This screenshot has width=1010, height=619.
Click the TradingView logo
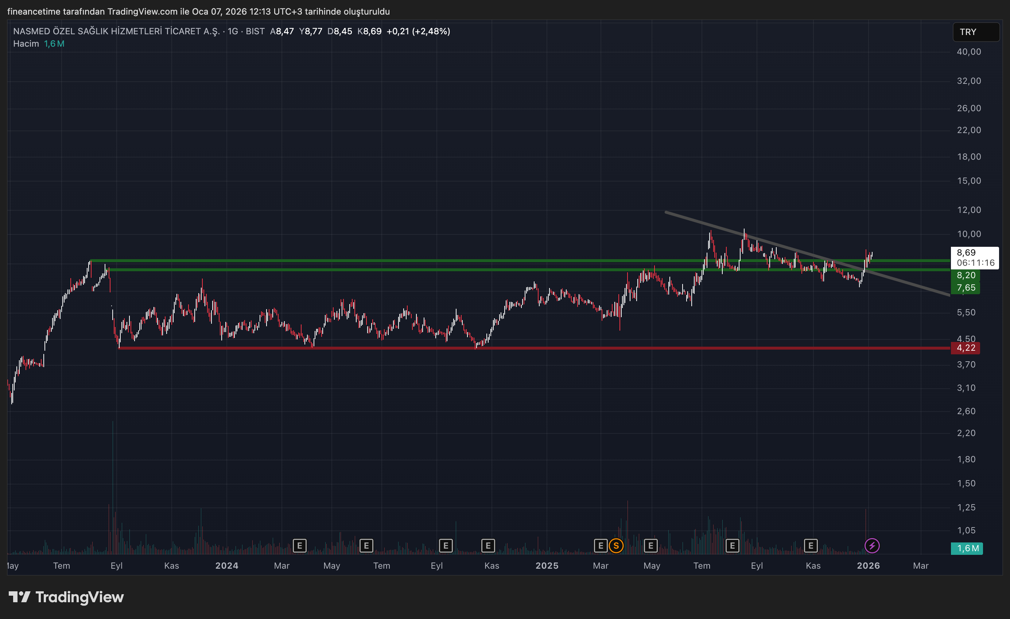[66, 597]
